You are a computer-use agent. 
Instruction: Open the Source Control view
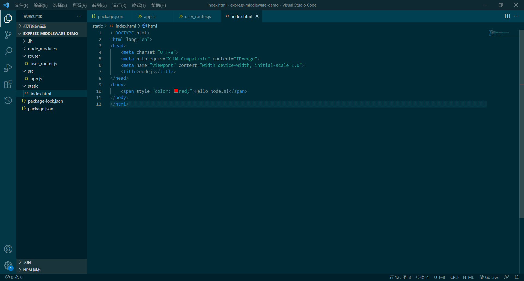8,35
